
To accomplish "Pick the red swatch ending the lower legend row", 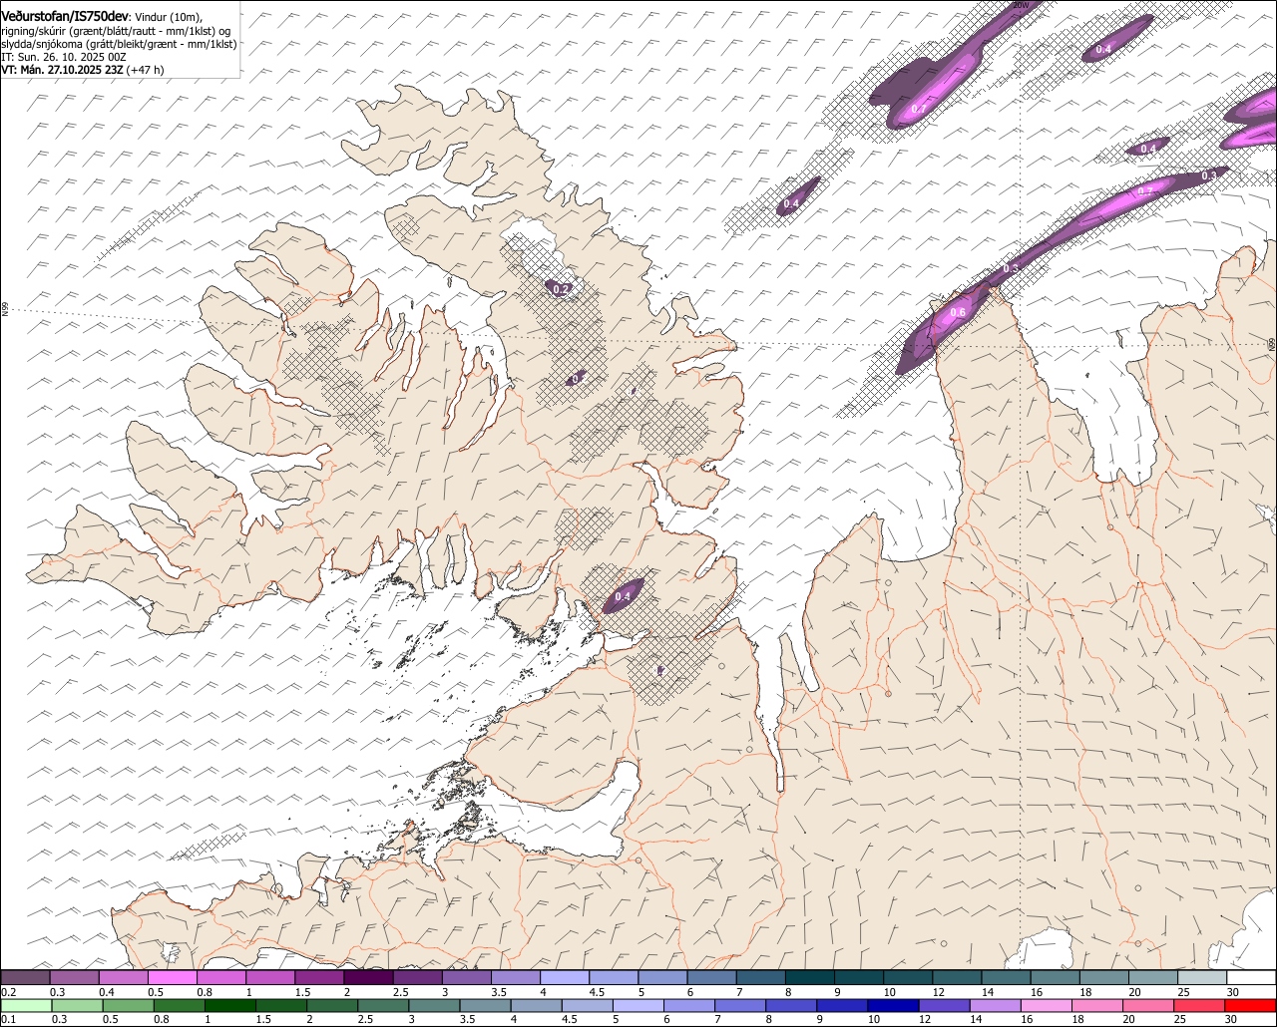I will 1248,1005.
